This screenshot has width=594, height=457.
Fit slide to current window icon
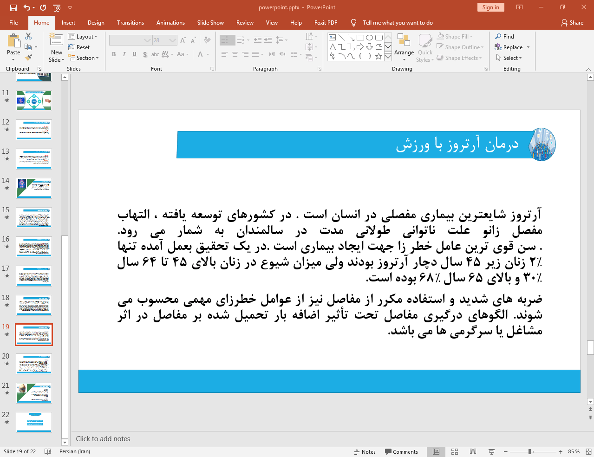[x=588, y=451]
